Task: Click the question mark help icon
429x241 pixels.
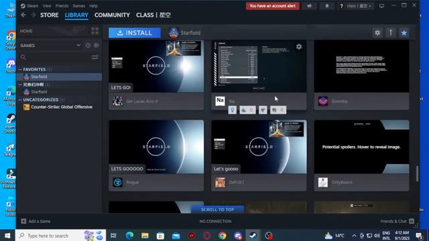Action: click(341, 6)
